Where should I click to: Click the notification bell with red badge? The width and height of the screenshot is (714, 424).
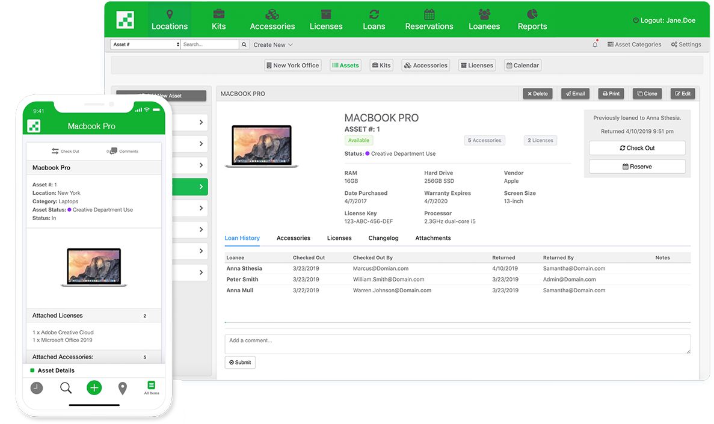595,44
